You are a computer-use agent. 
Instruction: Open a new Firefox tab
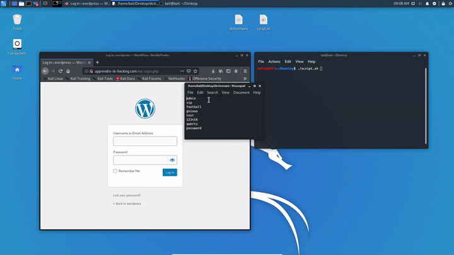pyautogui.click(x=97, y=62)
